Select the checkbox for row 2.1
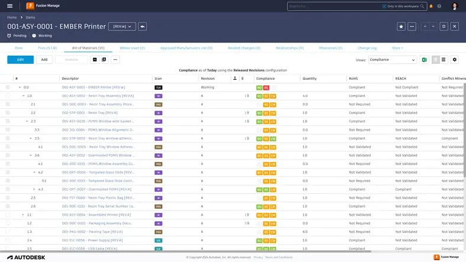Viewport: 466px width, 262px height. [8, 104]
